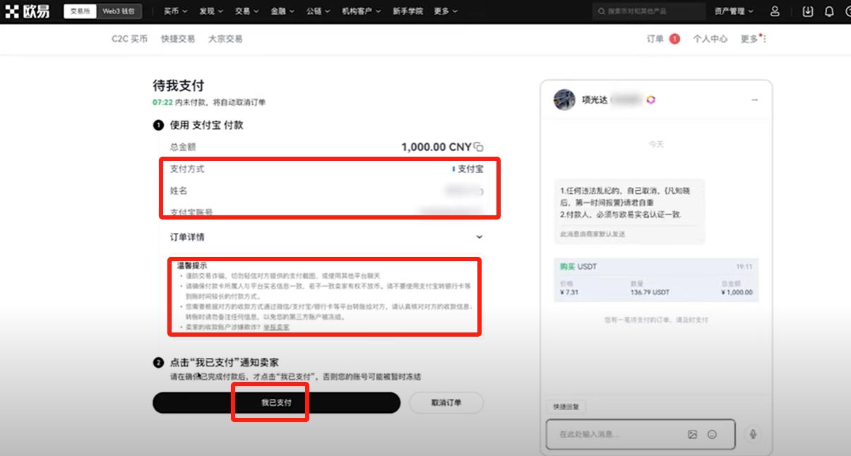Click the 待我支付 heading
Image resolution: width=851 pixels, height=456 pixels.
click(179, 85)
